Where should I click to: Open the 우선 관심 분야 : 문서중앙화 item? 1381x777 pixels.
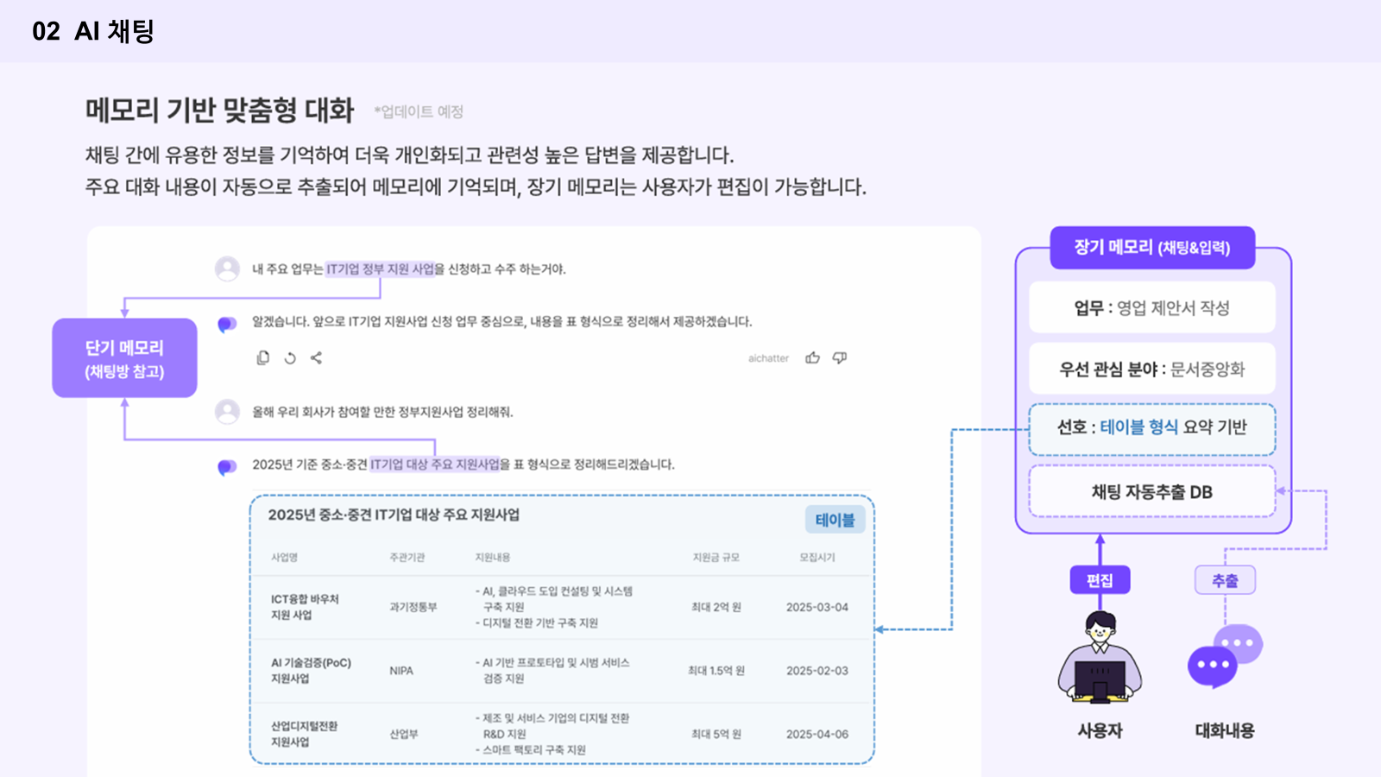point(1151,370)
